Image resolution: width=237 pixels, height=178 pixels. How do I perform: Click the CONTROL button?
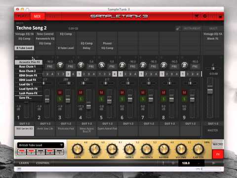(x=42, y=163)
